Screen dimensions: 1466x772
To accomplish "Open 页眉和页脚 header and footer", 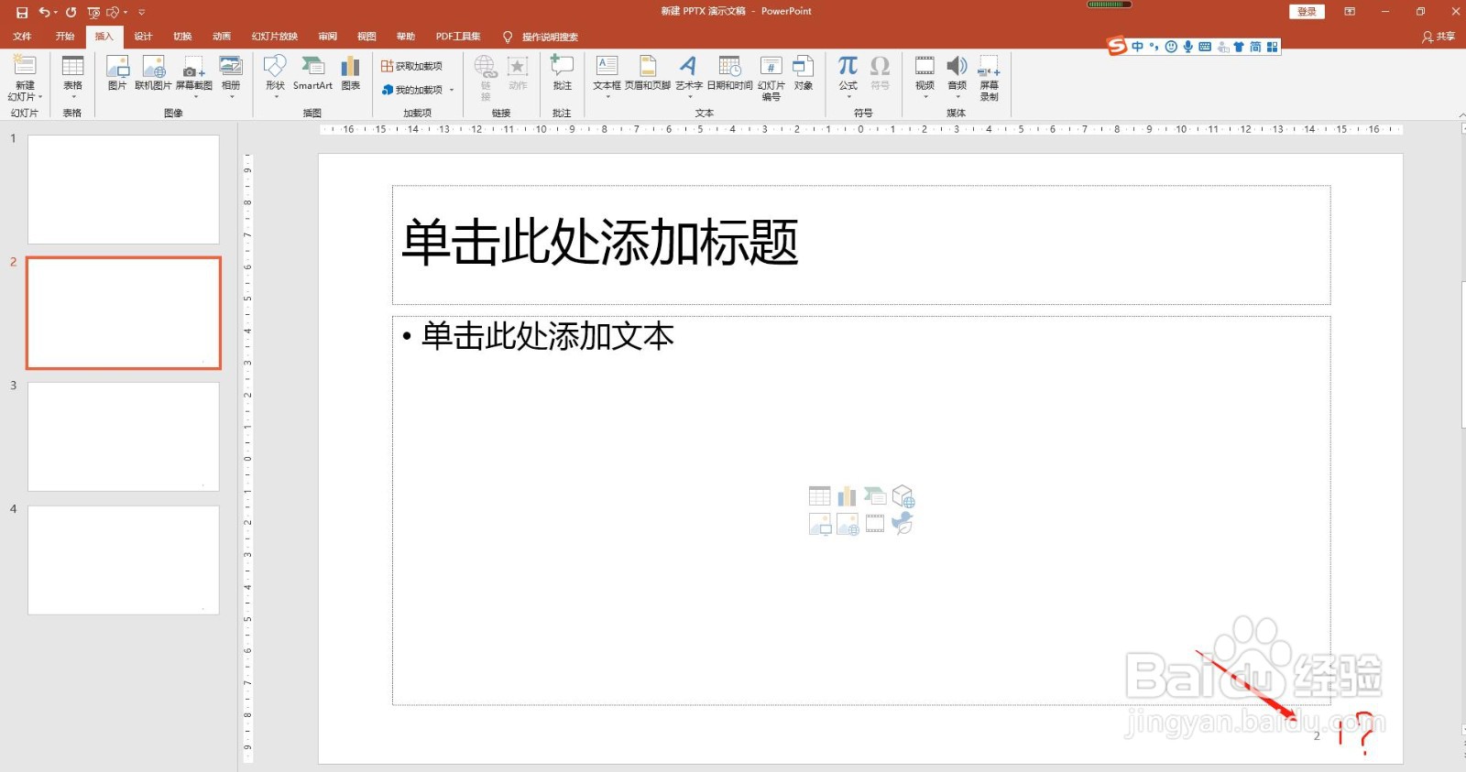I will [x=648, y=72].
